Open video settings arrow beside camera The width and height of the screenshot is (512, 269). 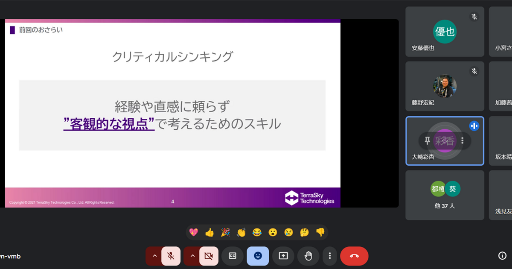192,256
